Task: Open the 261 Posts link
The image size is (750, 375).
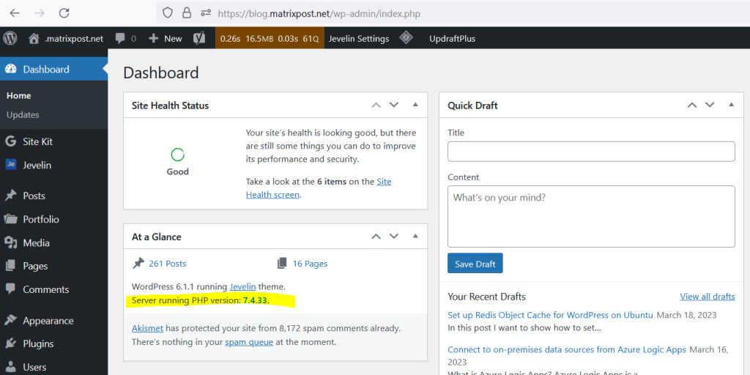Action: pyautogui.click(x=168, y=264)
